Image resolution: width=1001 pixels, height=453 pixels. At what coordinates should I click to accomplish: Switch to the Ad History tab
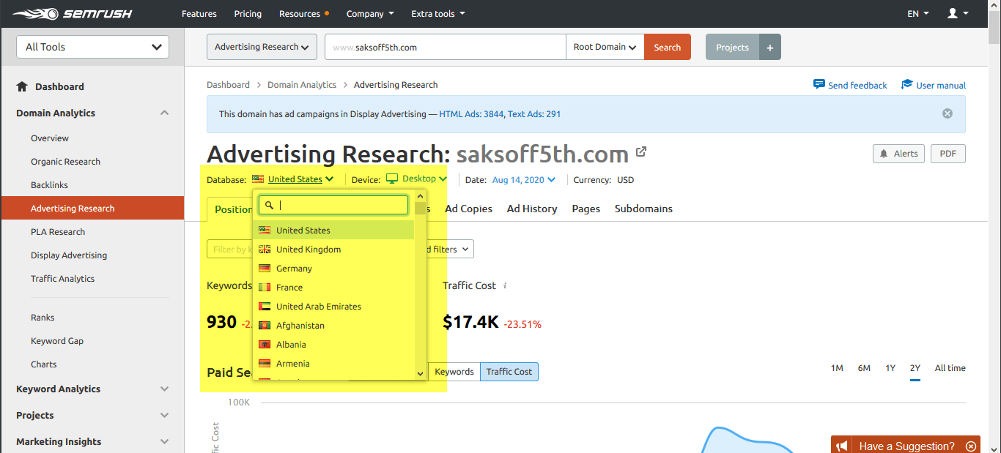(x=531, y=209)
